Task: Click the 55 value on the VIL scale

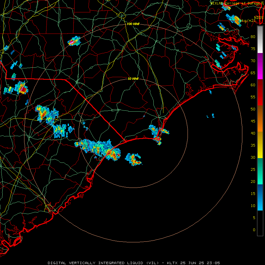Action: pyautogui.click(x=253, y=97)
